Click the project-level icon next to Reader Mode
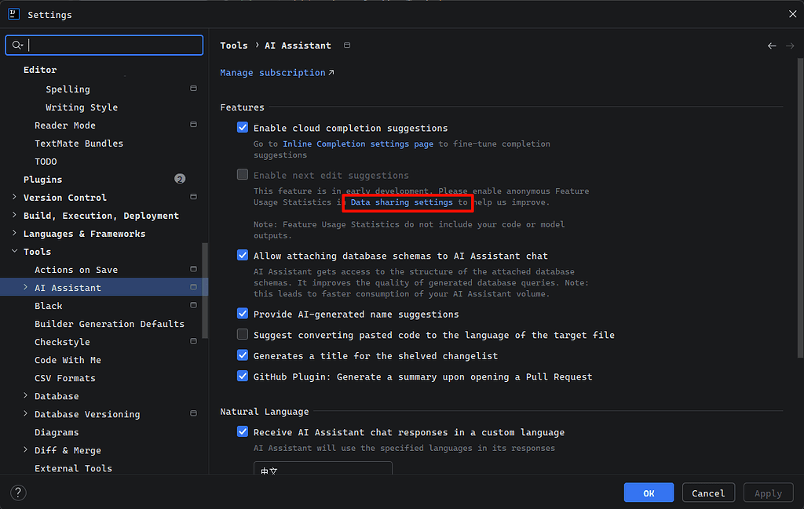 coord(193,125)
